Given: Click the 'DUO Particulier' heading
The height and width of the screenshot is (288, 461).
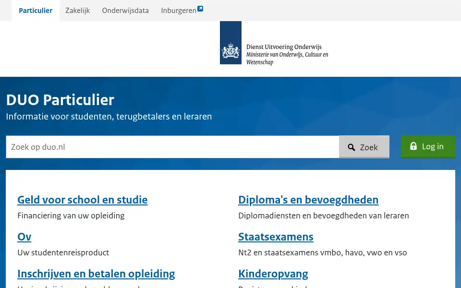Looking at the screenshot, I should coord(61,100).
